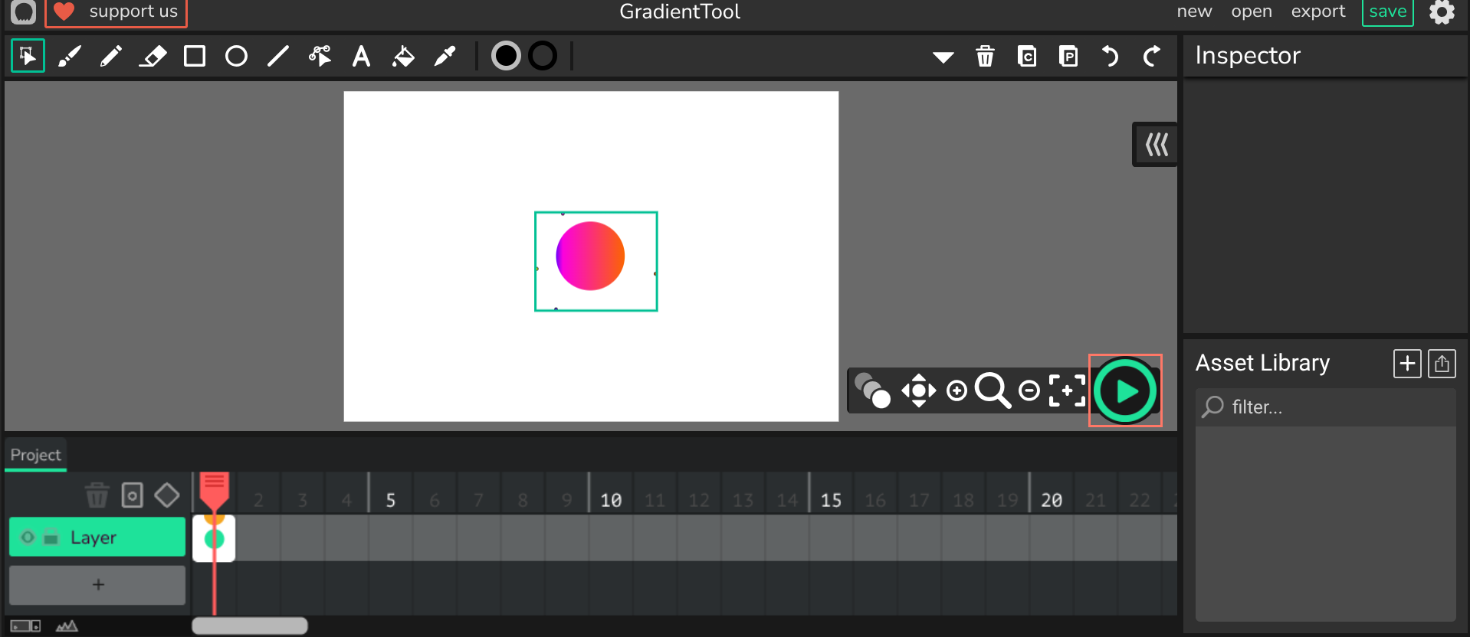
Task: Select the layer named Layer
Action: [x=97, y=537]
